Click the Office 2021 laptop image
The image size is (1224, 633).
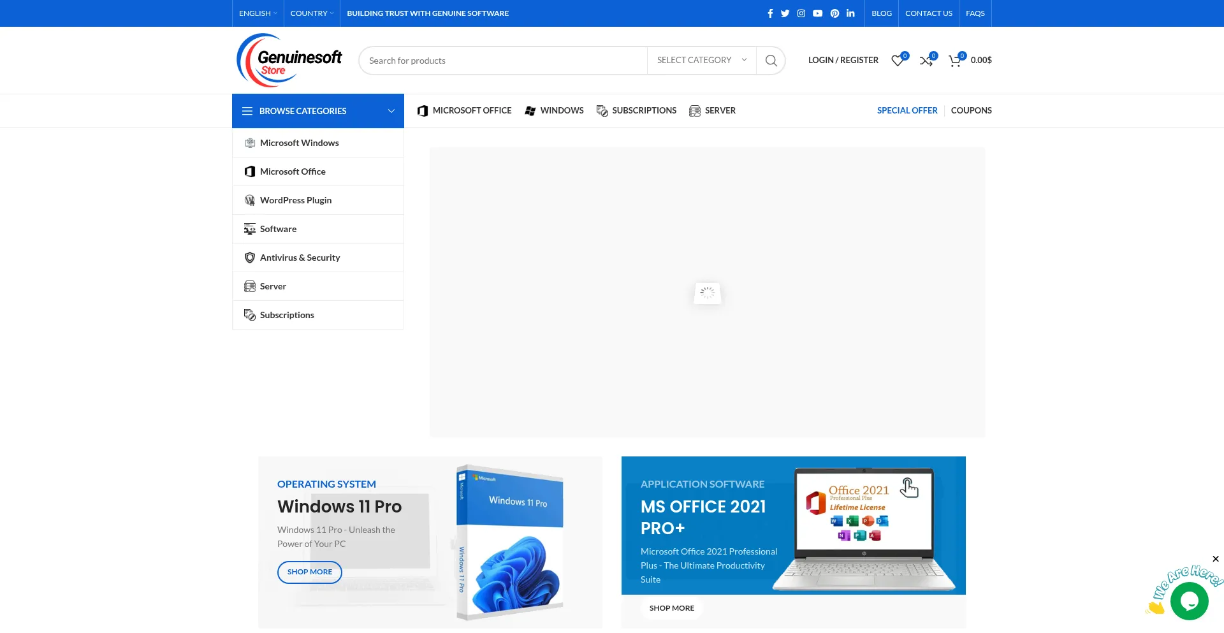click(x=864, y=529)
